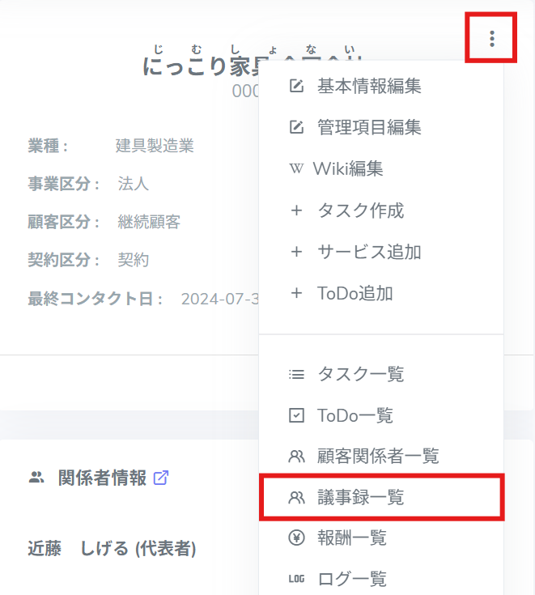Click the W icon for Wiki編集

(296, 169)
